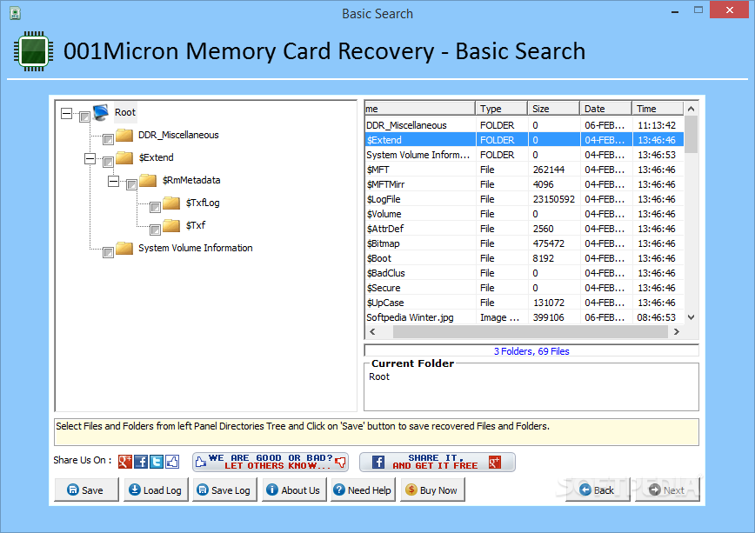Click the title bar application icon
755x533 pixels.
(16, 13)
